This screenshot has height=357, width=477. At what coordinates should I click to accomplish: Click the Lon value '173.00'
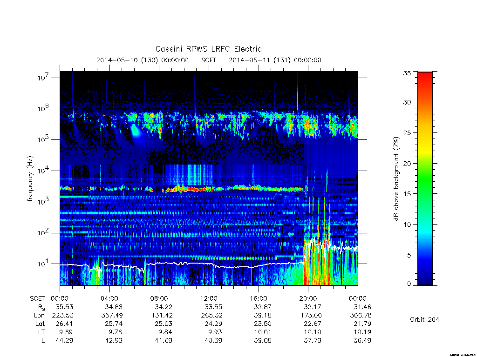311,316
